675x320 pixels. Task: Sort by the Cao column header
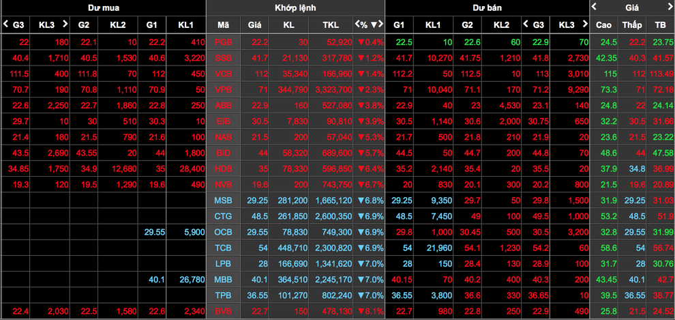click(603, 25)
